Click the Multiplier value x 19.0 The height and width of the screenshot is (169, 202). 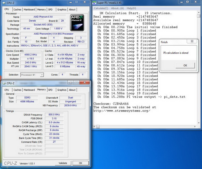tap(31, 59)
